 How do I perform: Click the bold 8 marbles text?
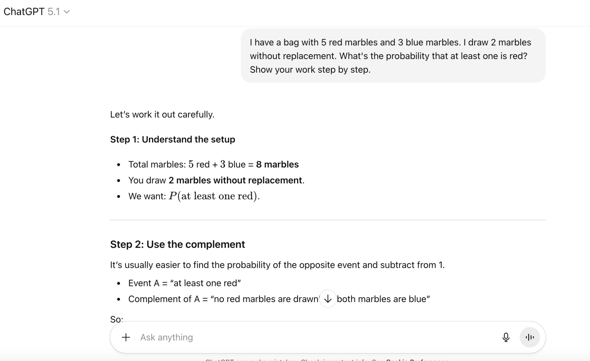point(277,164)
